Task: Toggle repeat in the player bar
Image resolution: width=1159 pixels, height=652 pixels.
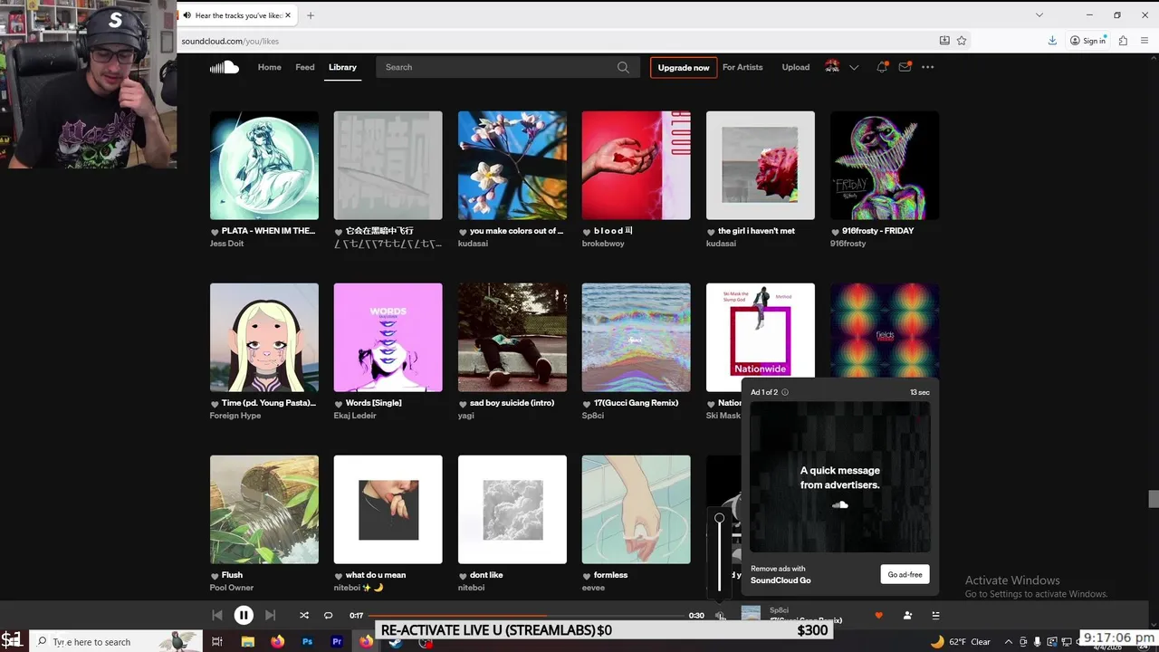Action: [x=329, y=615]
